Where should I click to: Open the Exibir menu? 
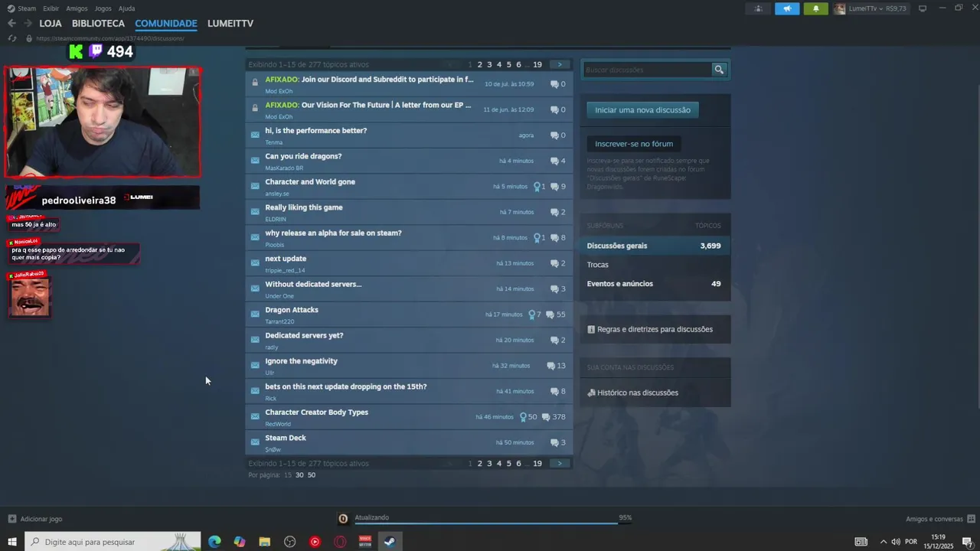(51, 8)
